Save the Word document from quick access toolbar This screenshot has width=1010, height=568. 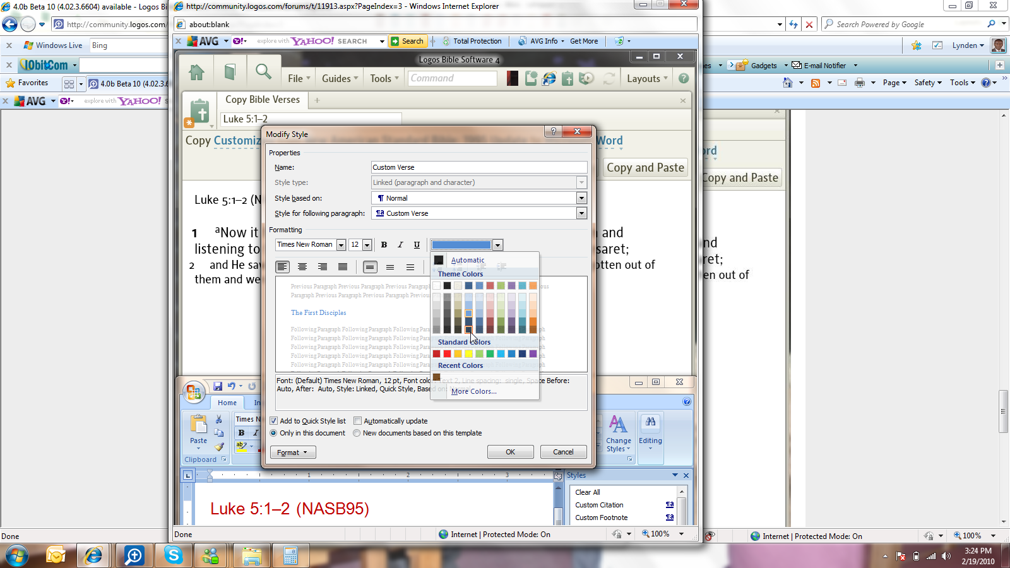218,386
